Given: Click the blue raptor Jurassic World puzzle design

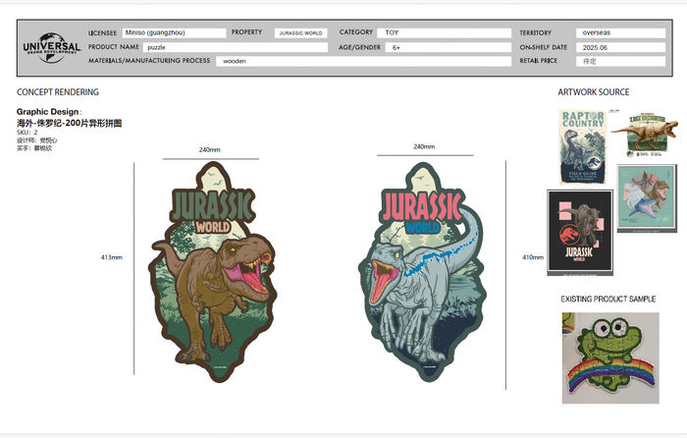Looking at the screenshot, I should pyautogui.click(x=422, y=272).
